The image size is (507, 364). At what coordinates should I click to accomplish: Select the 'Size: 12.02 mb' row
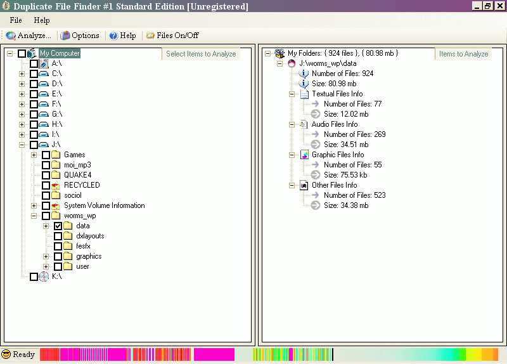tap(346, 114)
